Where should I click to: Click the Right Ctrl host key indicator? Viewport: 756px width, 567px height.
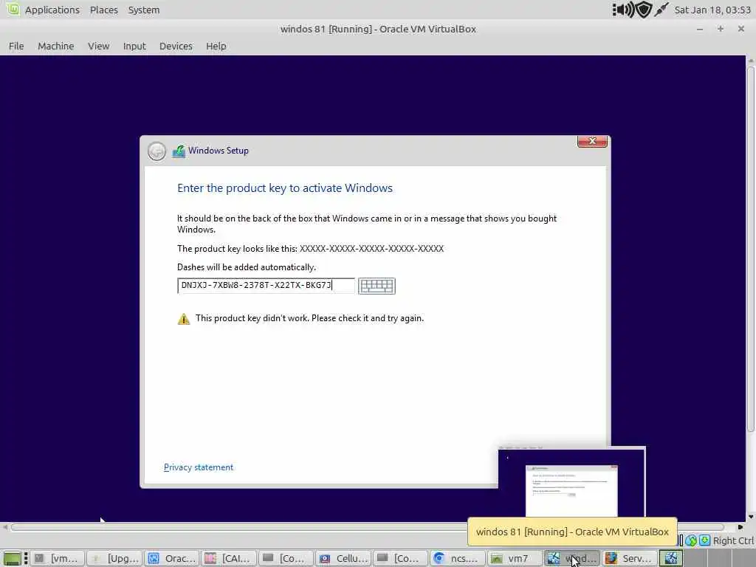(733, 540)
